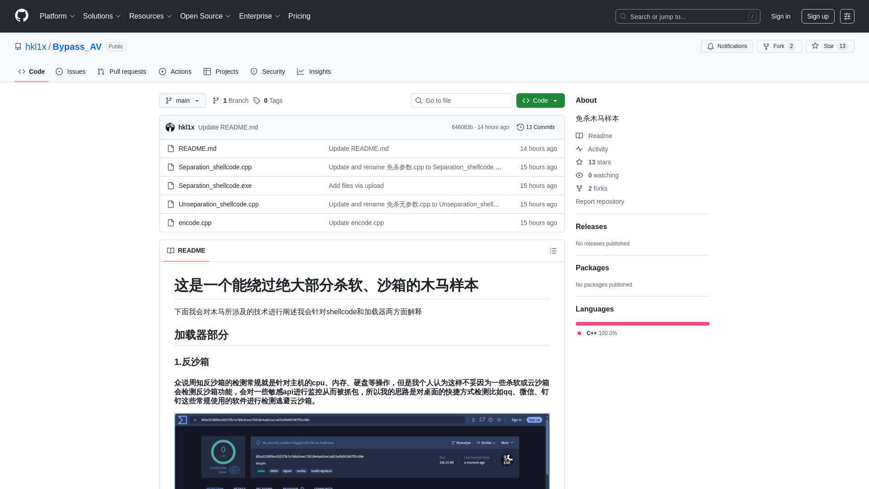Click the file icon next to encode.cpp
The width and height of the screenshot is (869, 489).
pyautogui.click(x=171, y=223)
